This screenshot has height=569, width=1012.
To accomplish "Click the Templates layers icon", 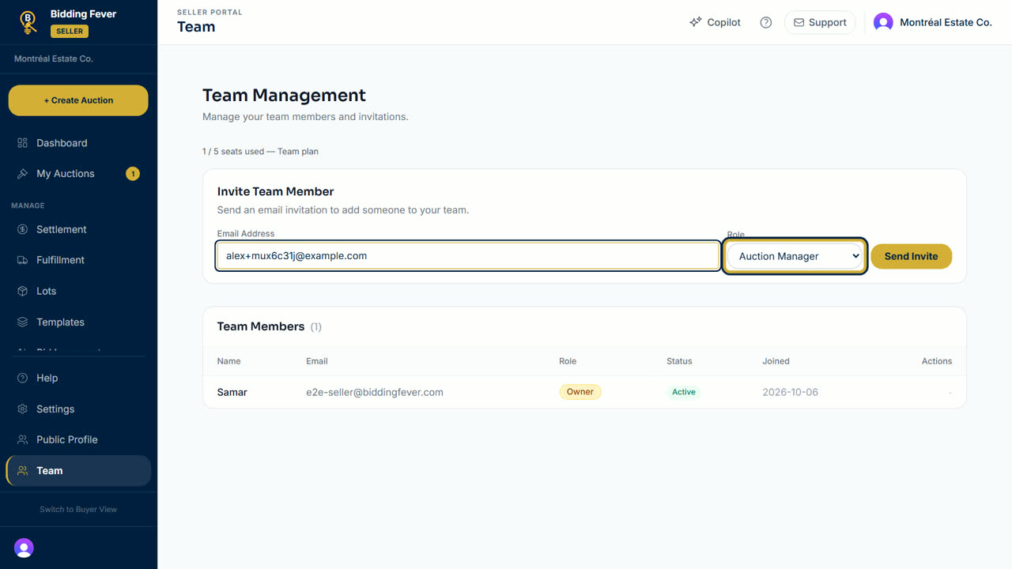I will click(22, 322).
